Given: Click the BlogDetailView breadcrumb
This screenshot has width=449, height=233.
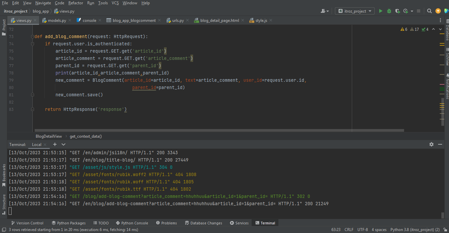Looking at the screenshot, I should [x=49, y=136].
